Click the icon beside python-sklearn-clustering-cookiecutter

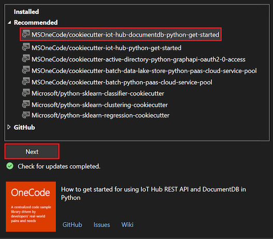(26, 104)
